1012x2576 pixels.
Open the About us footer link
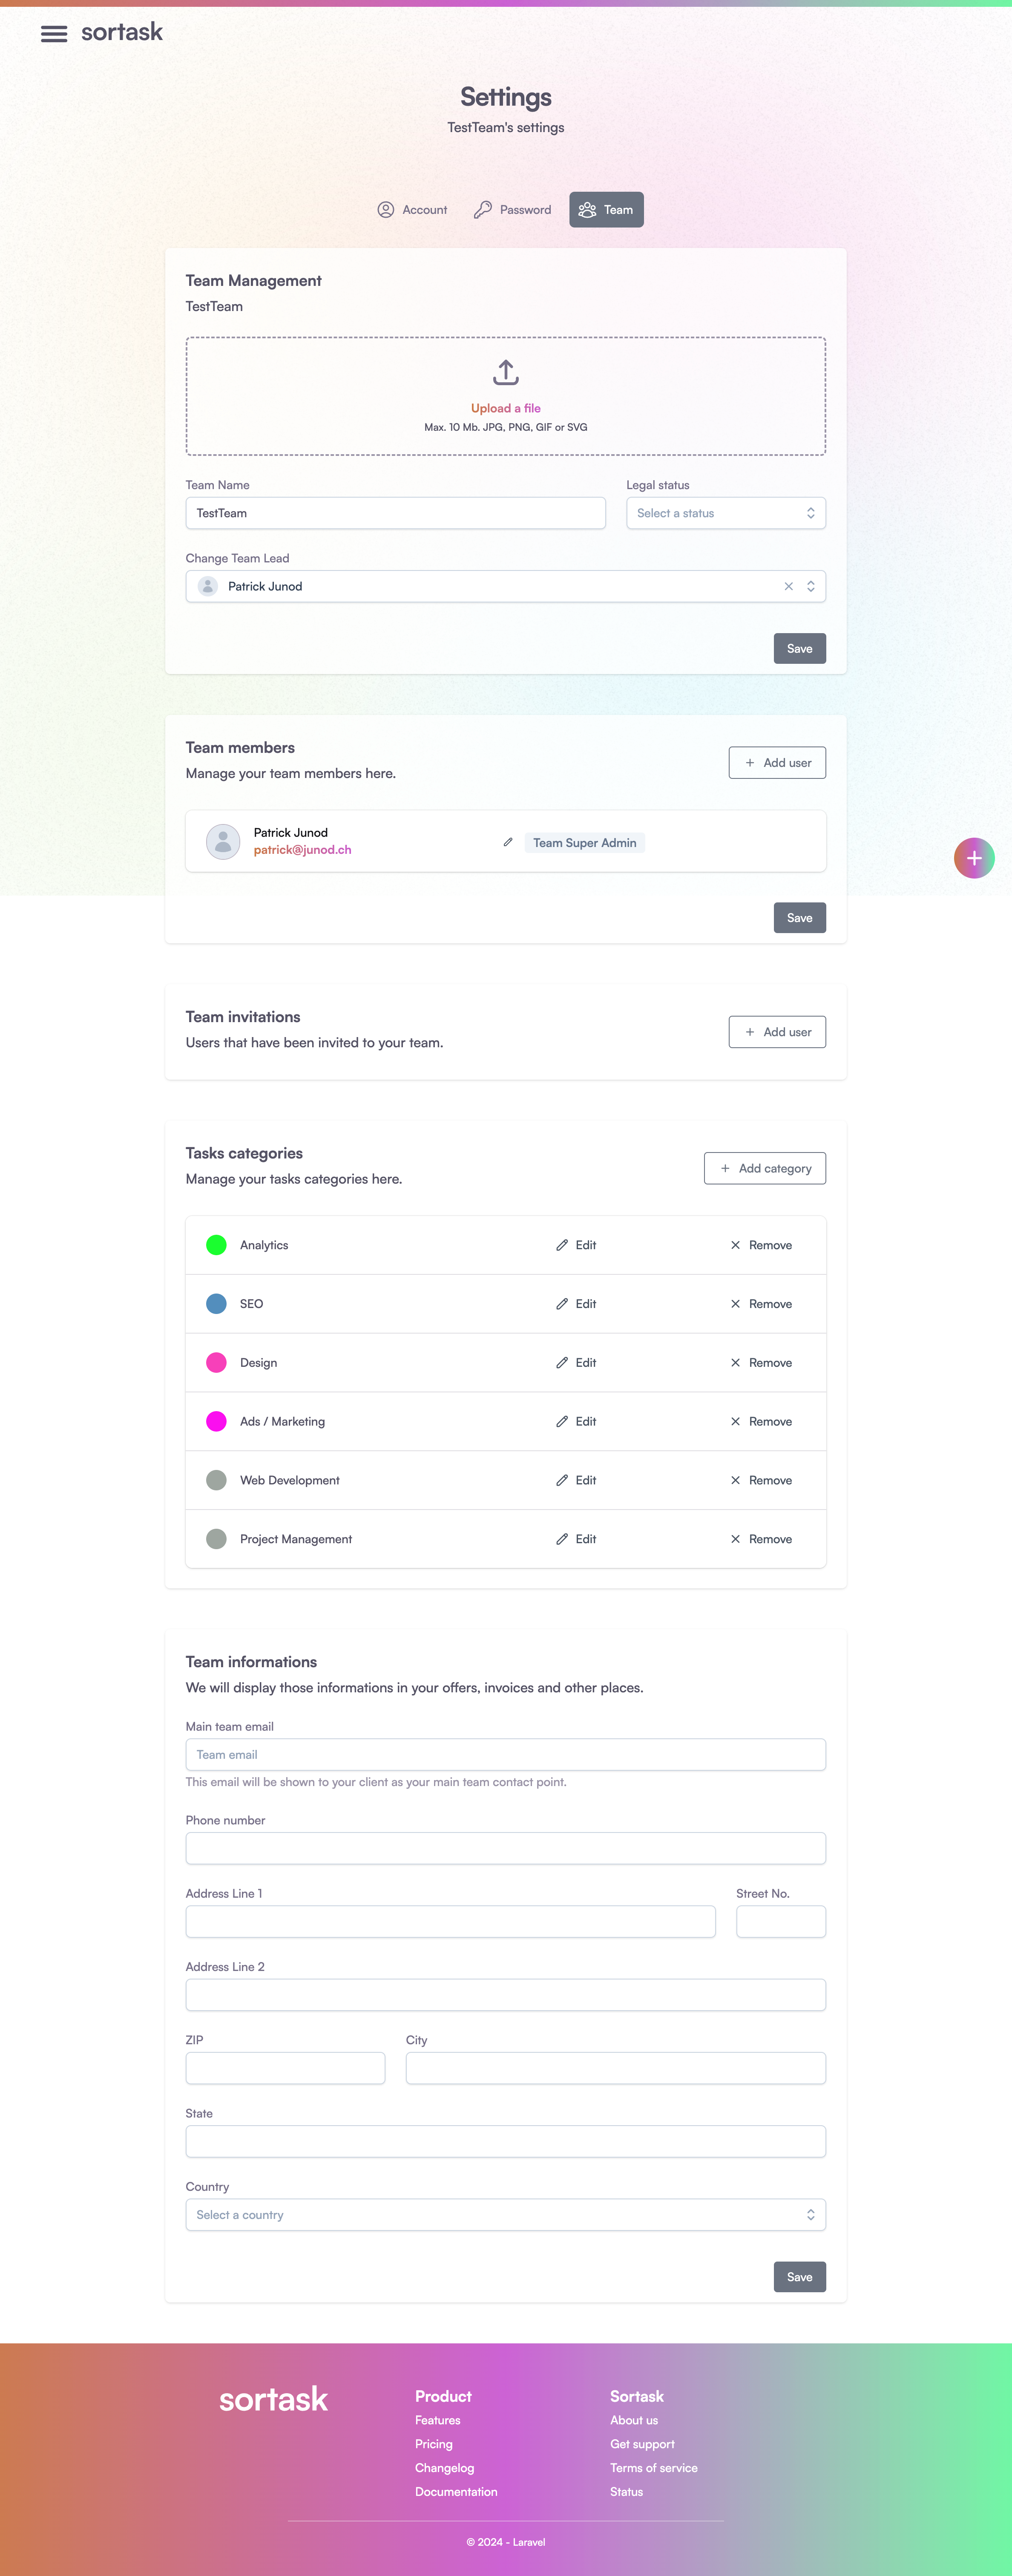[x=634, y=2420]
